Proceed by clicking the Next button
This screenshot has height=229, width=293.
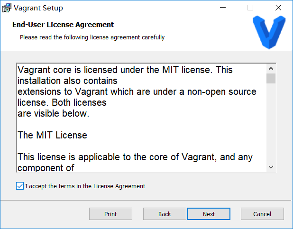click(x=209, y=214)
